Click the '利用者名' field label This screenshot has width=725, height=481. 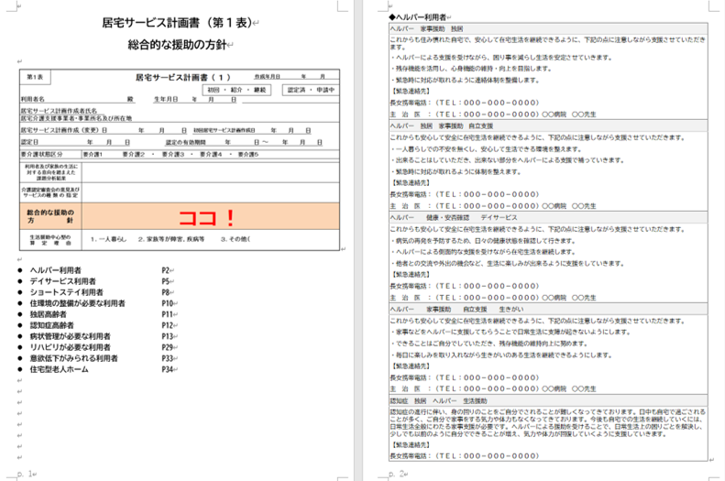(32, 99)
